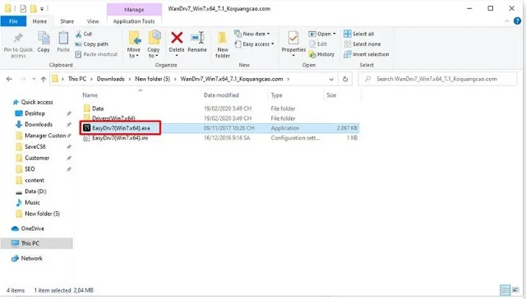526x299 pixels.
Task: Click the Cut scissors button
Action: [x=84, y=34]
